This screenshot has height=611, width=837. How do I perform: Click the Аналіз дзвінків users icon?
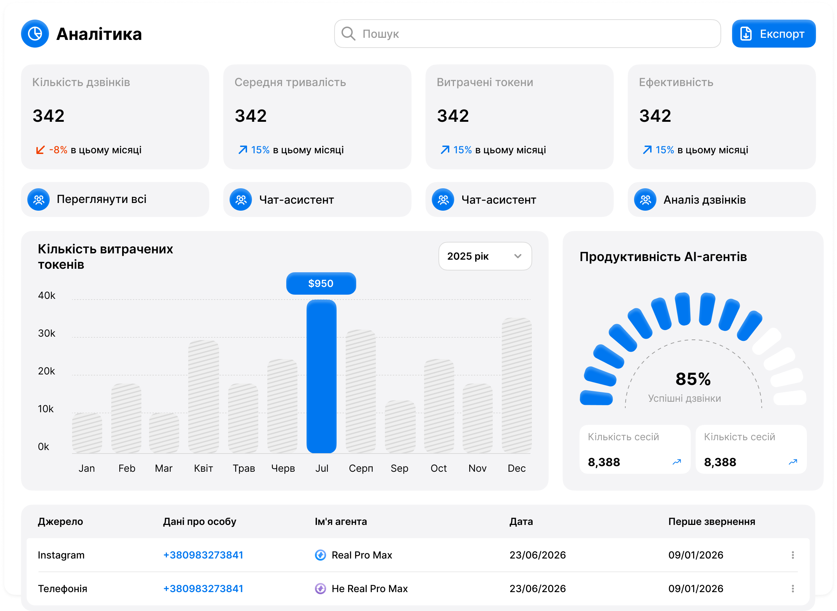[645, 200]
